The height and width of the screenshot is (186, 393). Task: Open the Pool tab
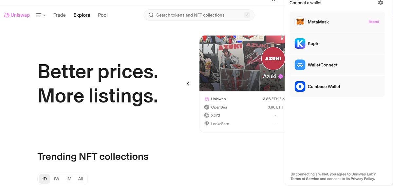tap(103, 15)
